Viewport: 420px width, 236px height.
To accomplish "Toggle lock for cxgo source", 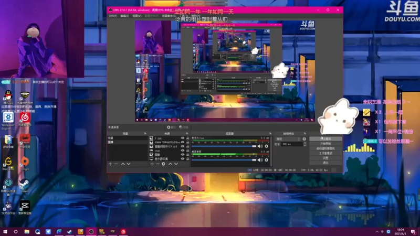I will click(x=187, y=151).
